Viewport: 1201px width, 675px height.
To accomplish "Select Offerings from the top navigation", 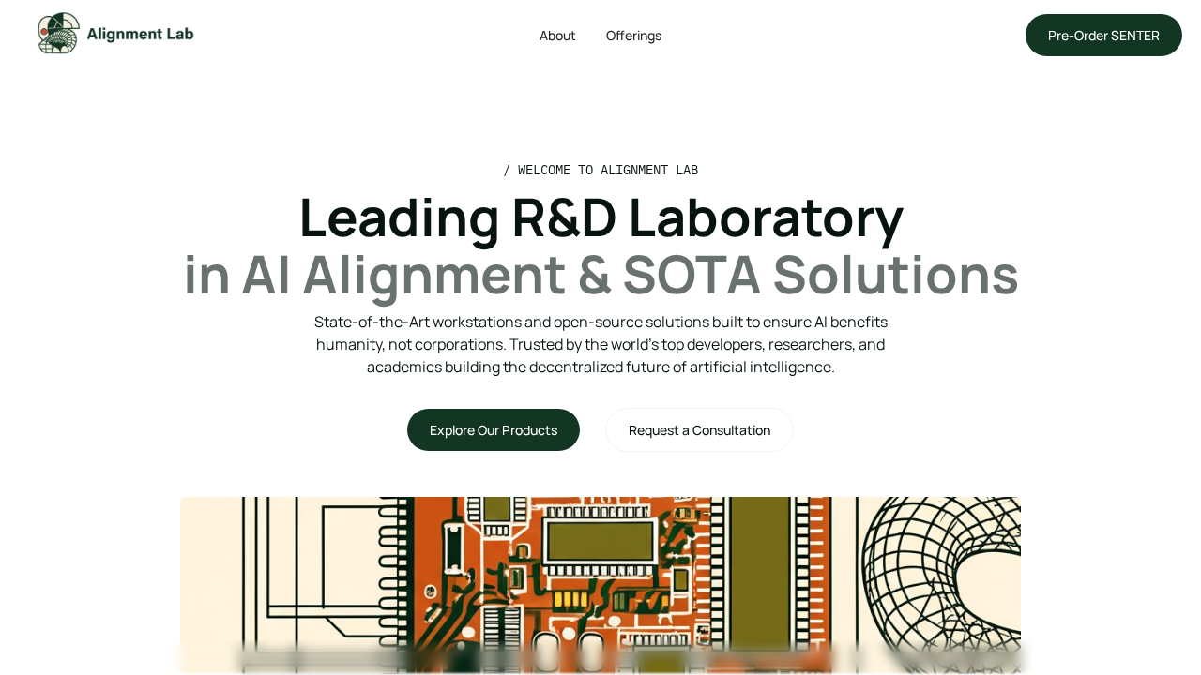I will (x=633, y=35).
